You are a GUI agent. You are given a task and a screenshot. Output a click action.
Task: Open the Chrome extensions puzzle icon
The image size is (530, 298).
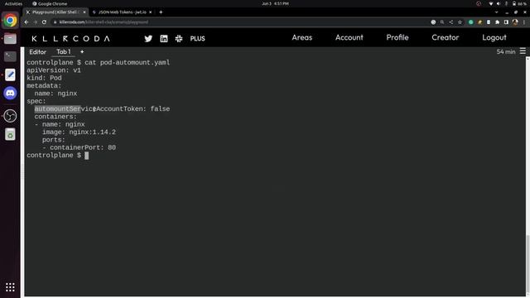click(497, 22)
